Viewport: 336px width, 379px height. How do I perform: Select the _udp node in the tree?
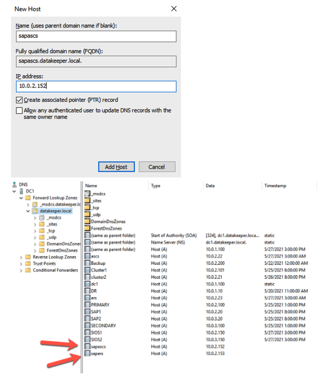point(52,237)
